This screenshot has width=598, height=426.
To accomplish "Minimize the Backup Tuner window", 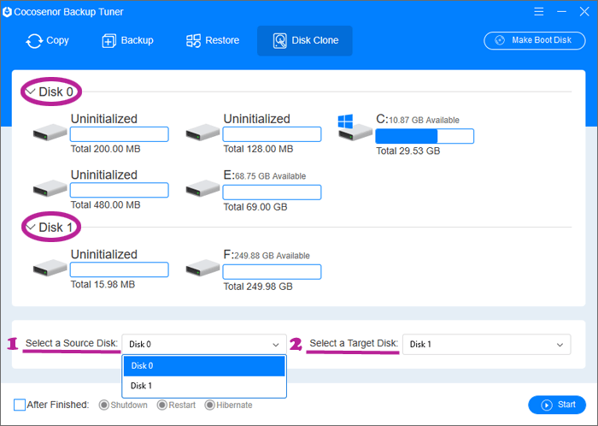I will click(561, 11).
